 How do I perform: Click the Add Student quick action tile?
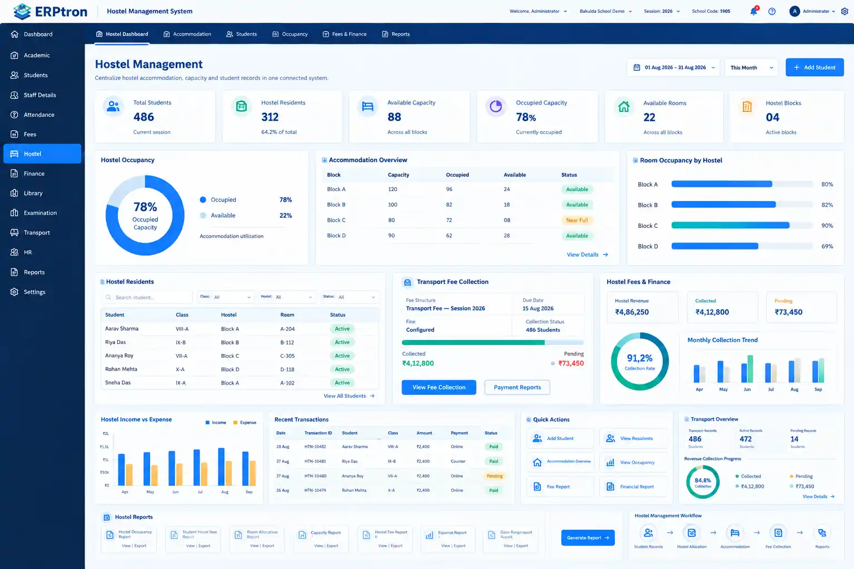point(560,438)
